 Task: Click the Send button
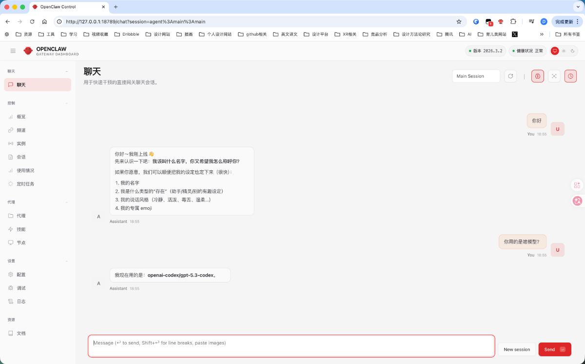[554, 349]
